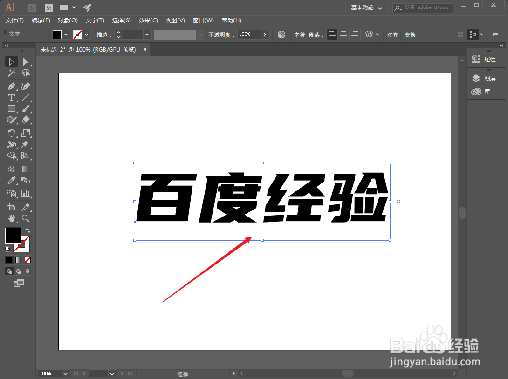The height and width of the screenshot is (379, 508).
Task: Open fill color dropdown in control bar
Action: coord(66,34)
